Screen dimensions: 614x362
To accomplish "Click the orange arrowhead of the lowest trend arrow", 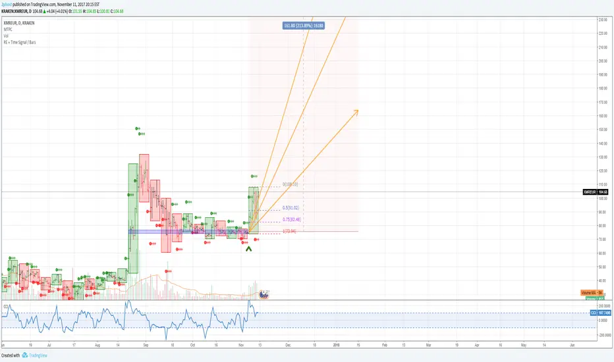I will click(356, 113).
